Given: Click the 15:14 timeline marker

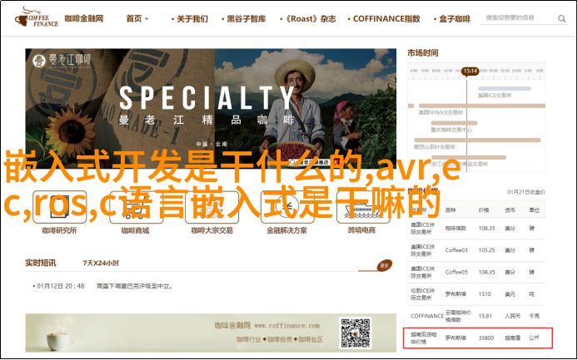Looking at the screenshot, I should [x=471, y=71].
